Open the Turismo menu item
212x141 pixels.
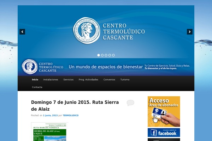coord(125,80)
